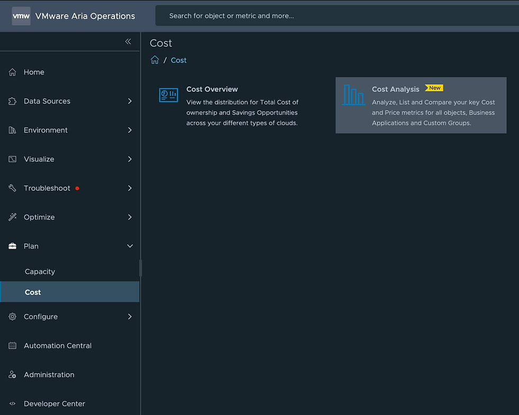Click the Administration user-gear icon
This screenshot has width=519, height=415.
[x=12, y=375]
